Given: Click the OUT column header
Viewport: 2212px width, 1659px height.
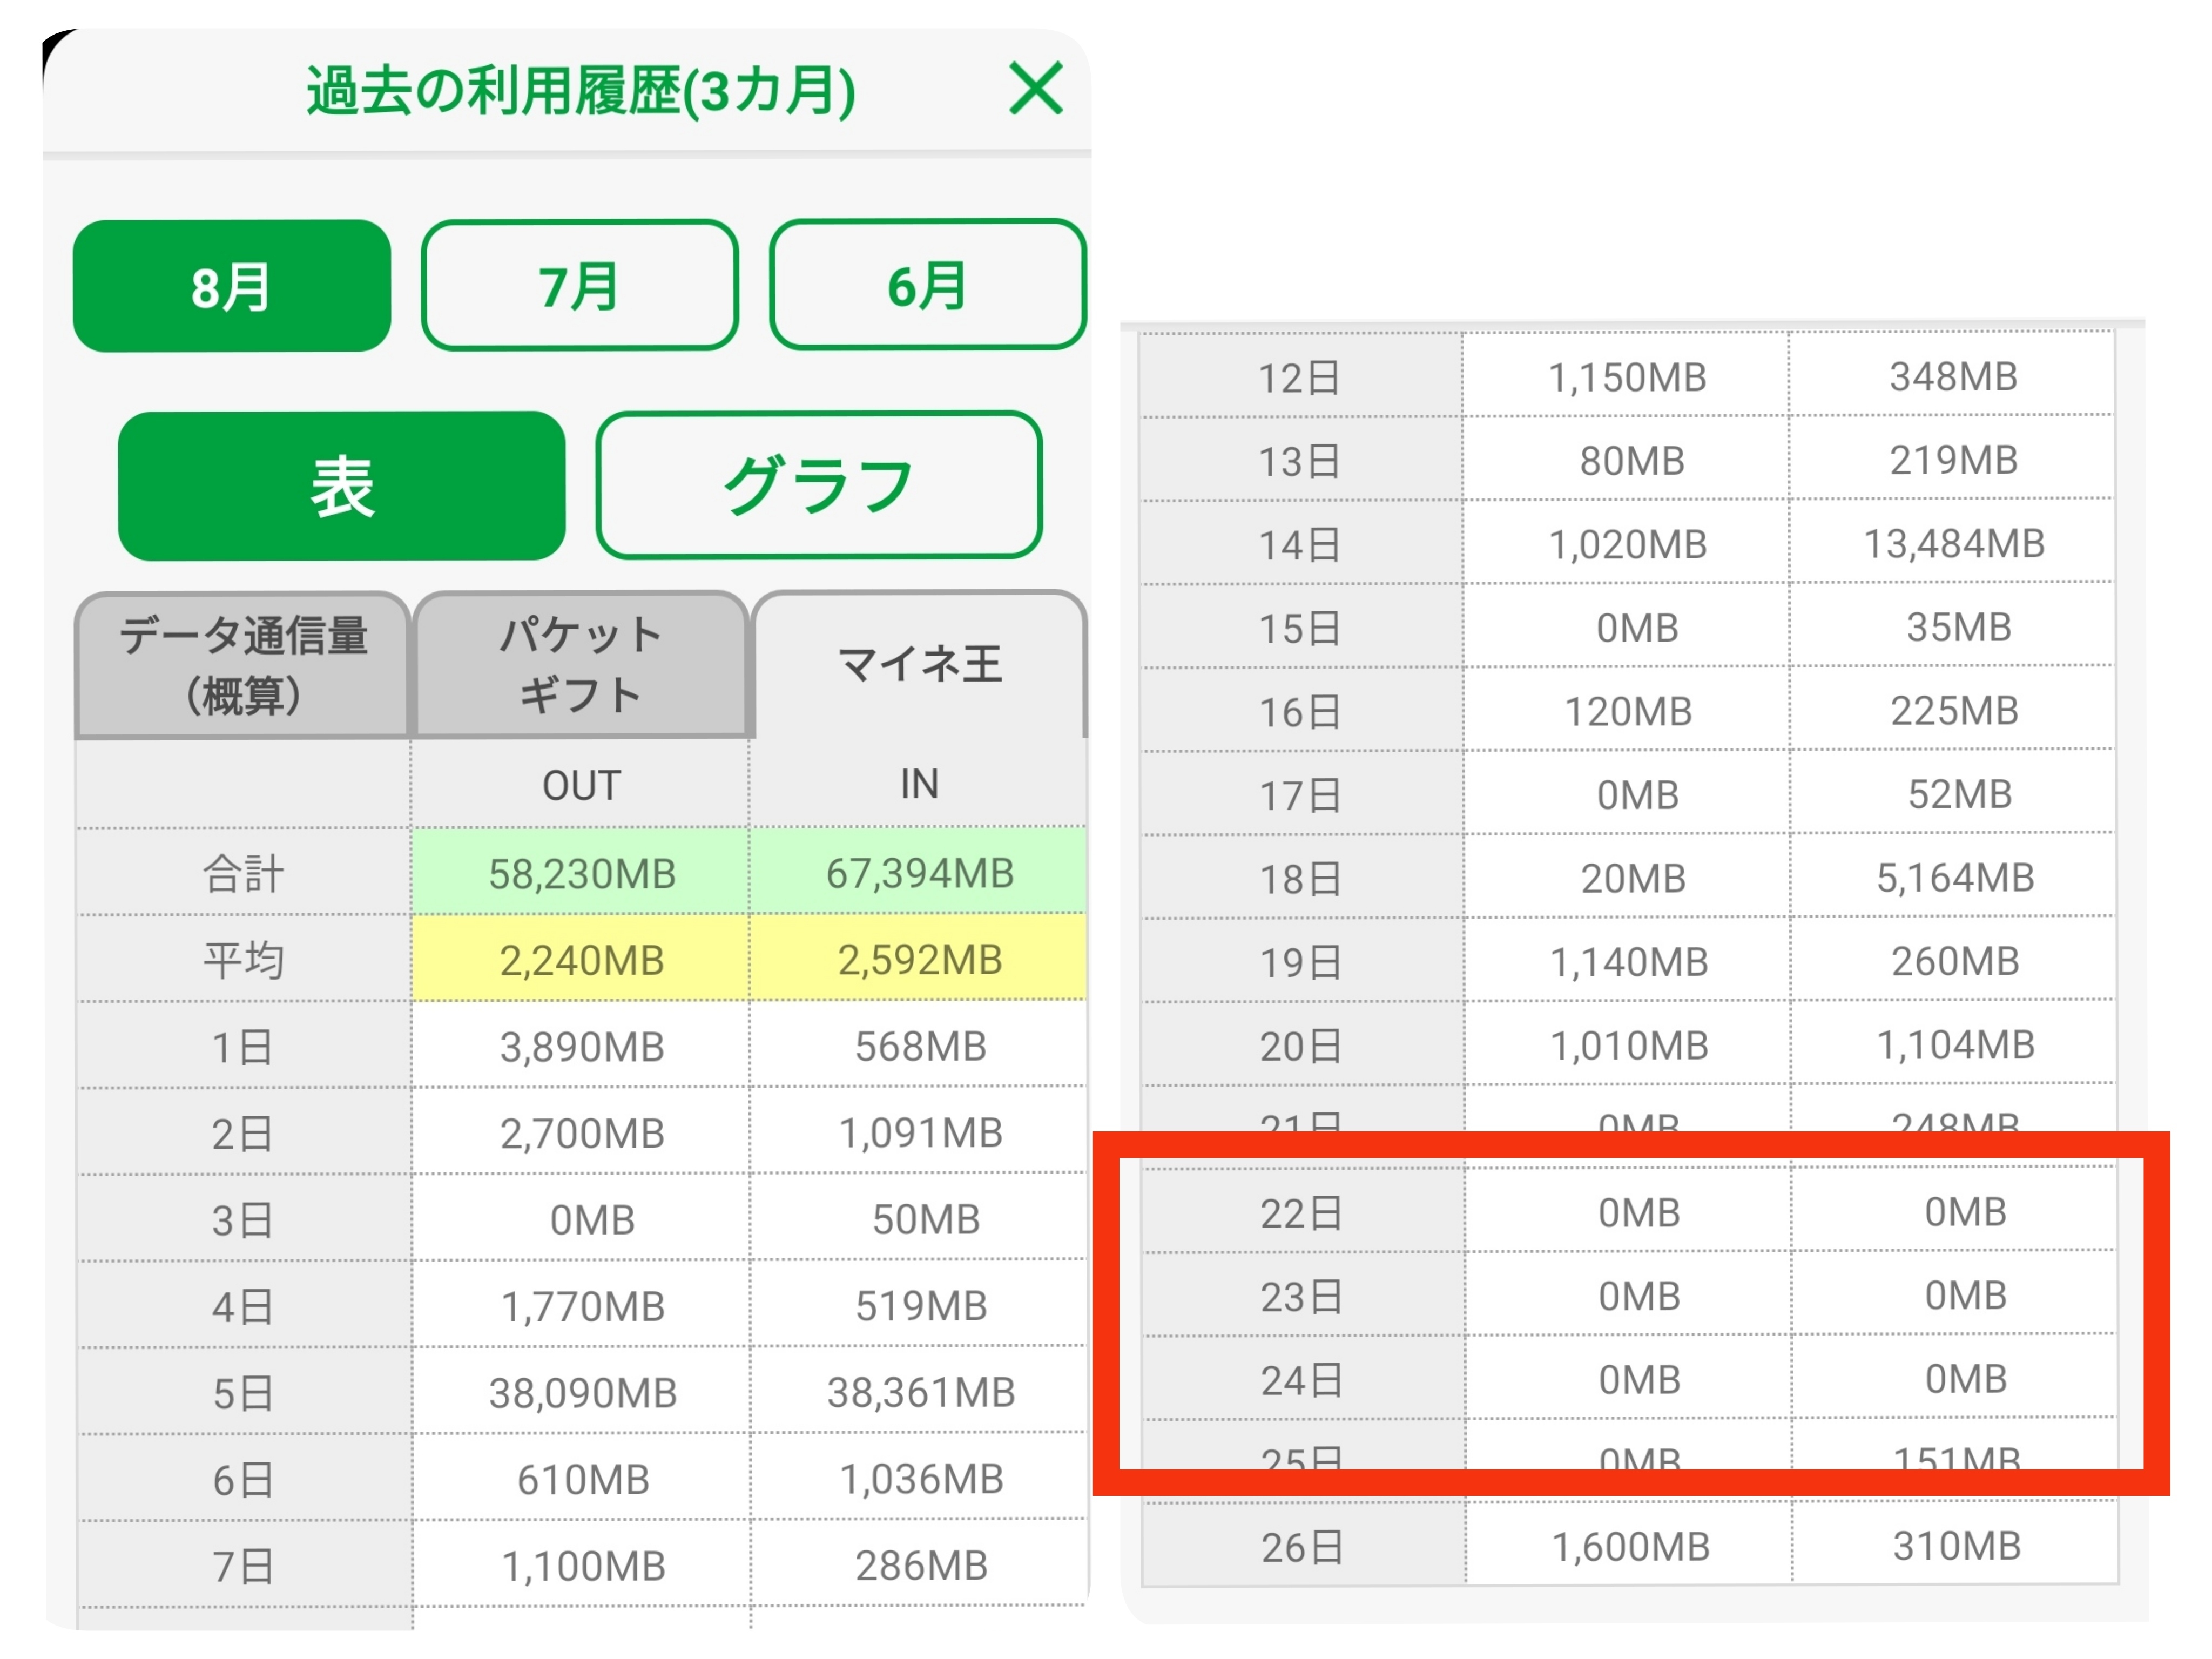Looking at the screenshot, I should (x=581, y=785).
